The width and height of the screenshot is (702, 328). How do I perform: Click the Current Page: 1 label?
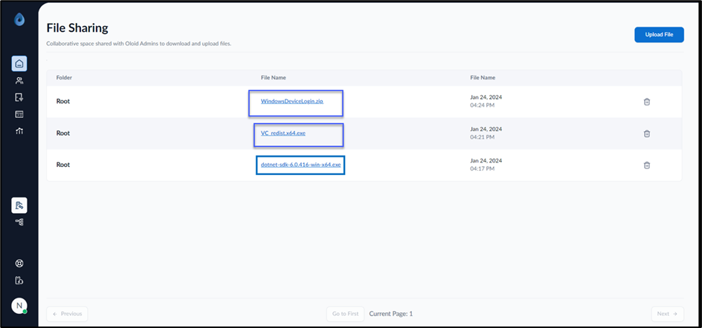click(x=391, y=314)
